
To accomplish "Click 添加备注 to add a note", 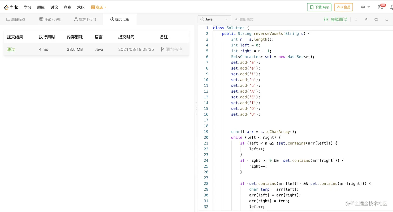I will [x=172, y=49].
